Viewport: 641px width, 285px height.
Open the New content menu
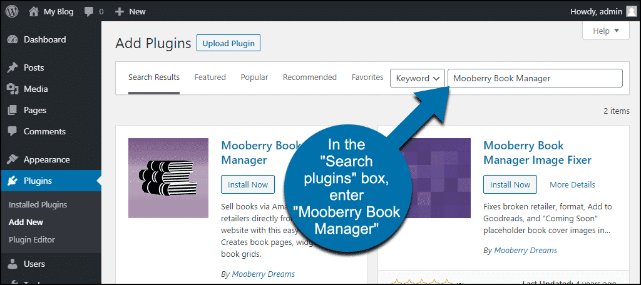(x=130, y=12)
